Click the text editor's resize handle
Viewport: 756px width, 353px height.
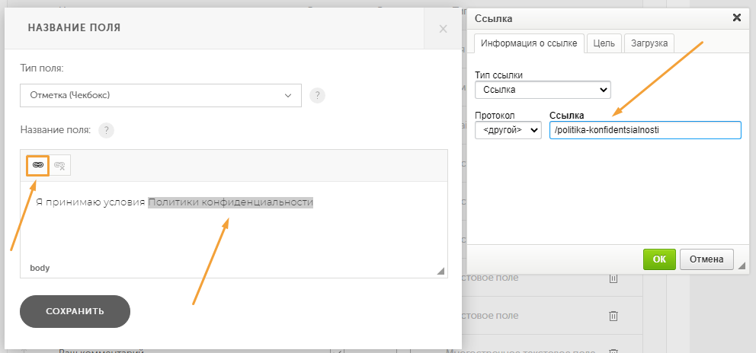pyautogui.click(x=440, y=271)
